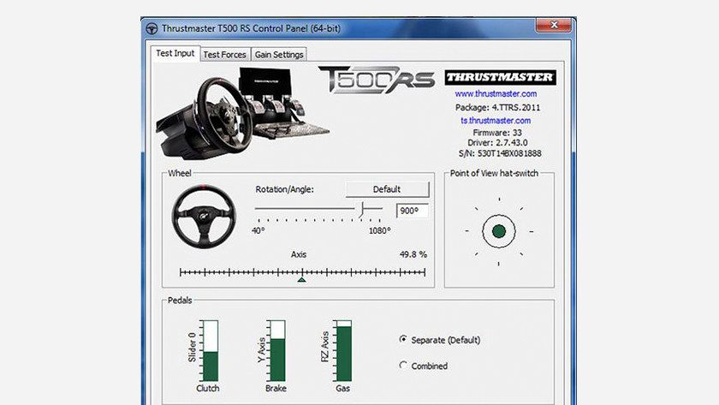The width and height of the screenshot is (719, 405).
Task: Click the steering wheel preview icon
Action: point(204,215)
